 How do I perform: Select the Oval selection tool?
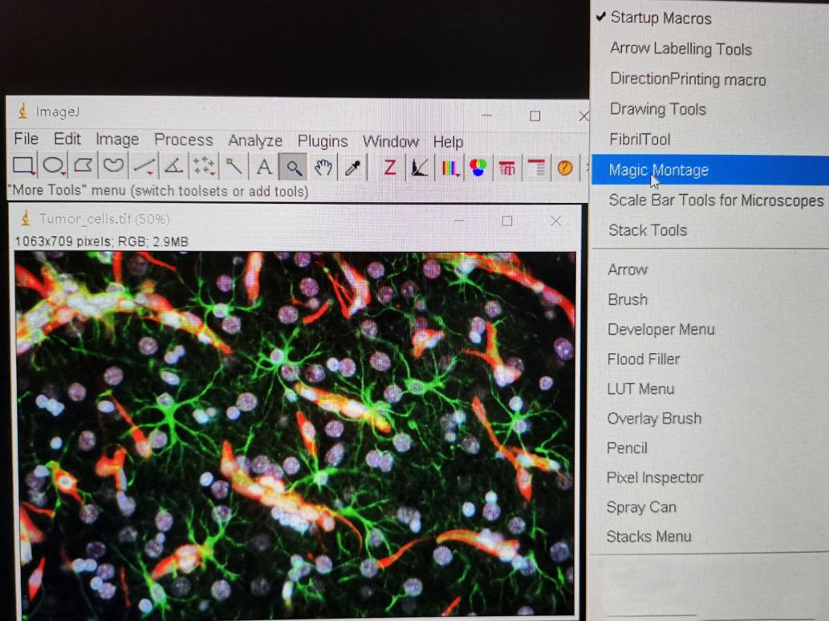53,166
